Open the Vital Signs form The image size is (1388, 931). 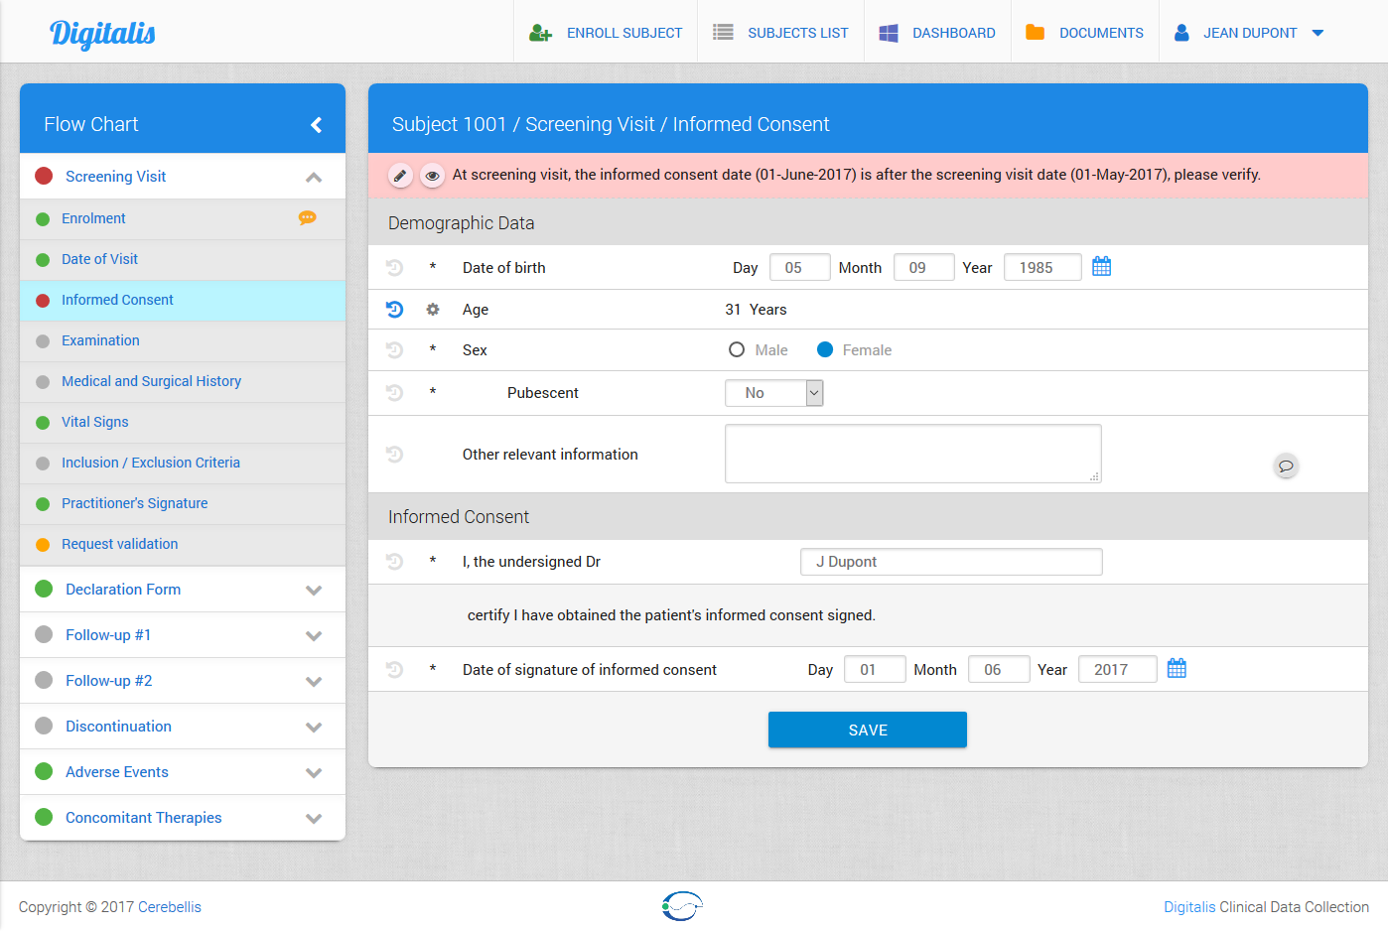point(94,422)
